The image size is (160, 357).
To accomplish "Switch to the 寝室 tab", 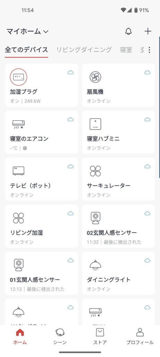I will (126, 50).
